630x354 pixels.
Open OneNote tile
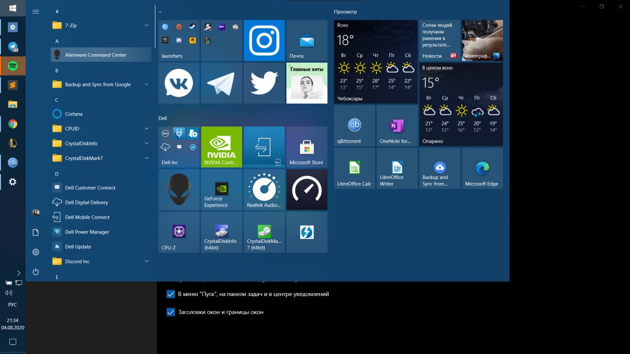tap(397, 126)
